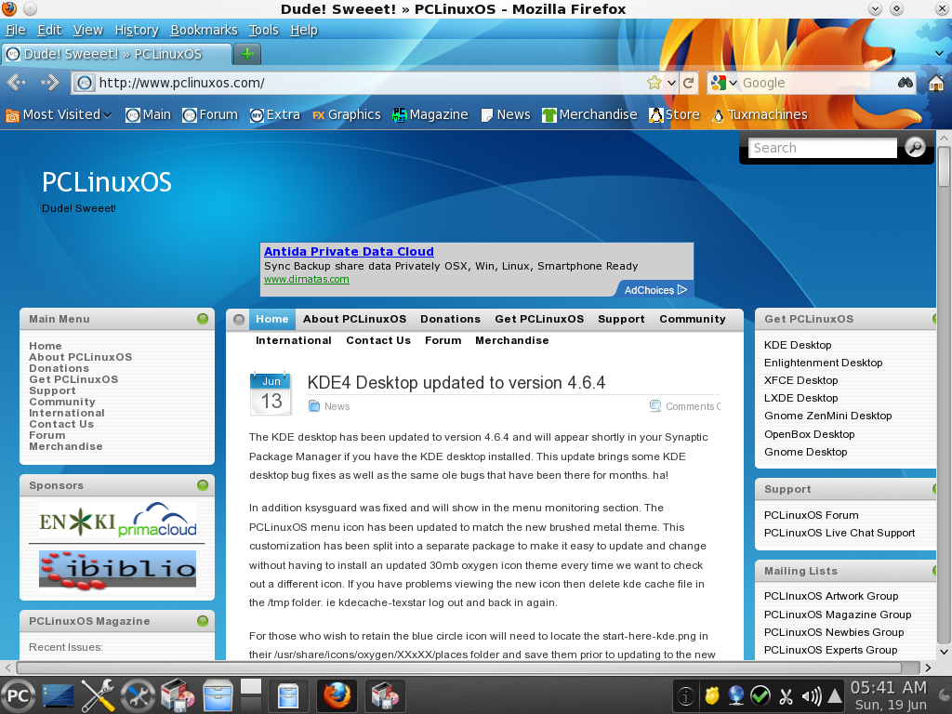Collapse the PCLinuxOS Magazine panel green dot

click(x=203, y=620)
